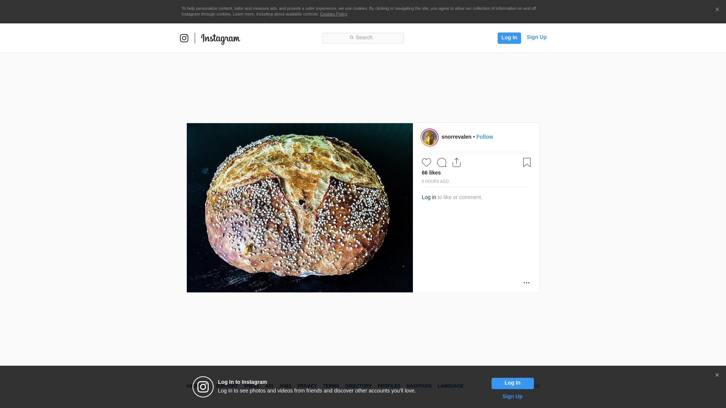
Task: Save the post with bookmark icon
Action: click(x=527, y=162)
